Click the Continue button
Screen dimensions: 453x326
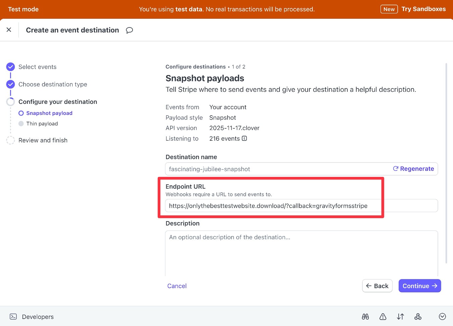tap(420, 286)
